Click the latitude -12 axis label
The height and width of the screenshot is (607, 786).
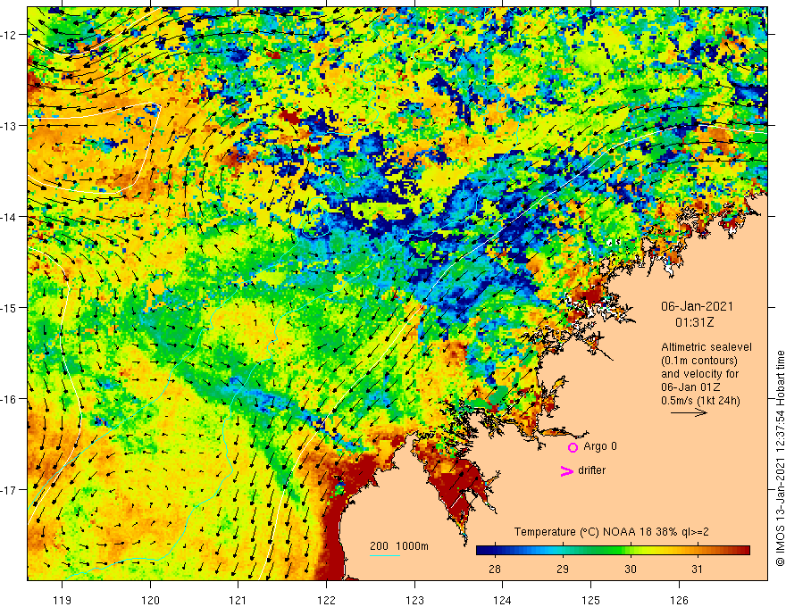point(9,35)
